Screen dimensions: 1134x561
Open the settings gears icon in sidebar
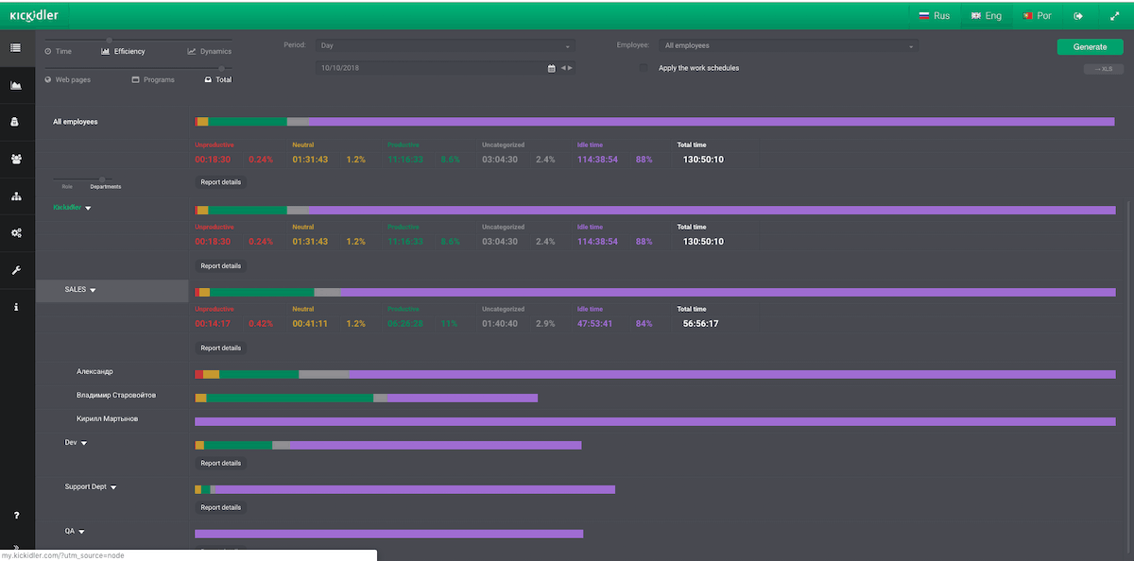click(16, 233)
